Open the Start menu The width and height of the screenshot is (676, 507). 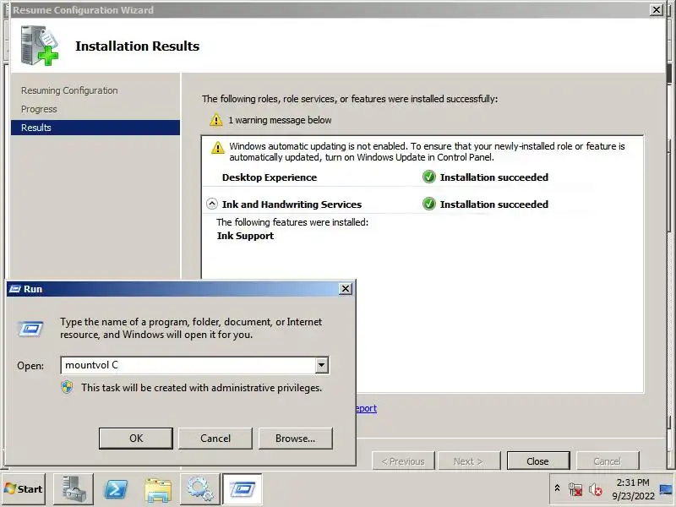click(24, 489)
